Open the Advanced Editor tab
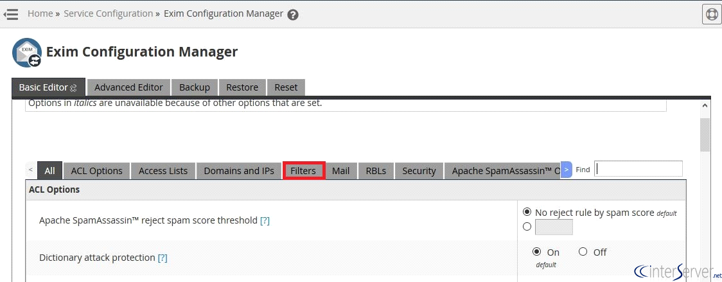The image size is (722, 282). click(x=128, y=87)
